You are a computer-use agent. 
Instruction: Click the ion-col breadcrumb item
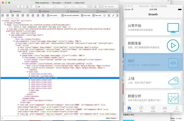click(x=97, y=15)
